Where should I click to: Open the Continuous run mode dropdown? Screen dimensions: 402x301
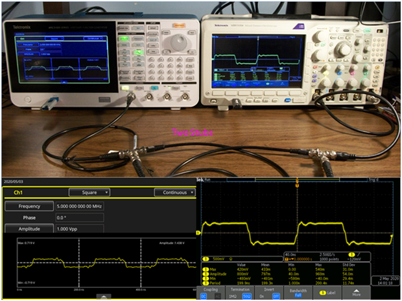(175, 192)
